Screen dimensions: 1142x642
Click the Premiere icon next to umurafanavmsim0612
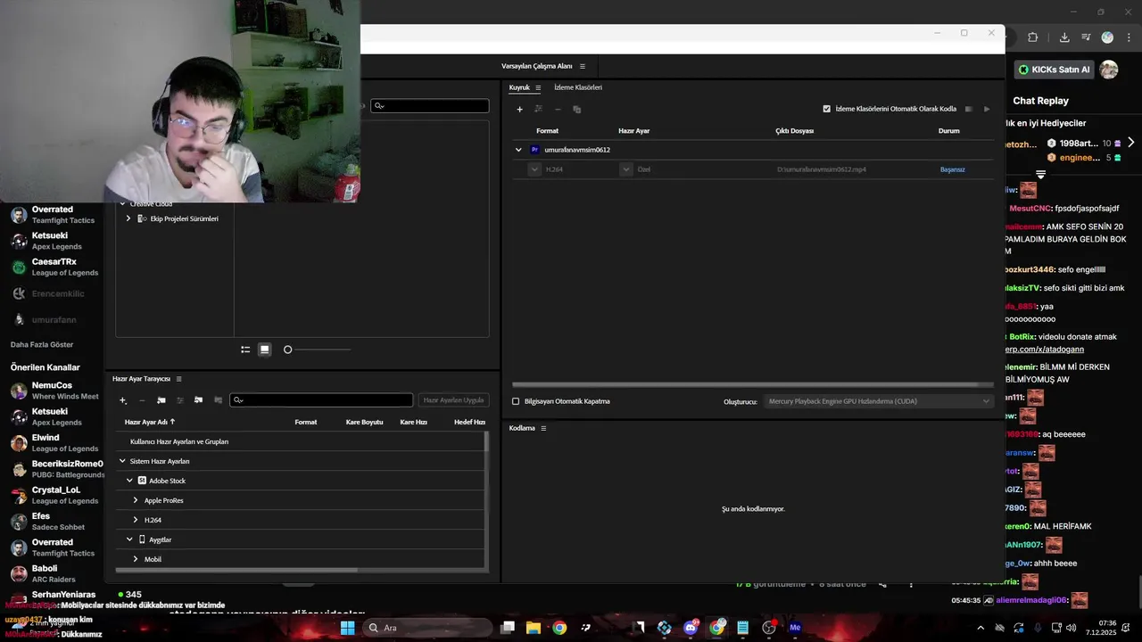click(x=534, y=150)
